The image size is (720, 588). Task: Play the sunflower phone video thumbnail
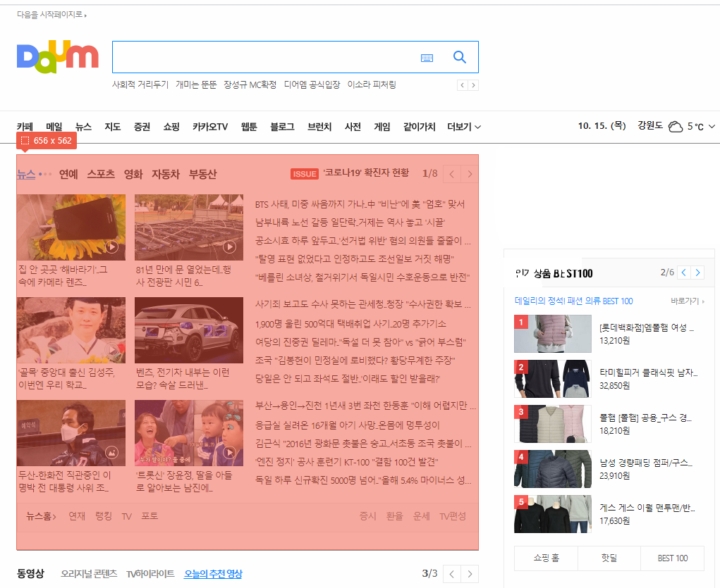71,227
